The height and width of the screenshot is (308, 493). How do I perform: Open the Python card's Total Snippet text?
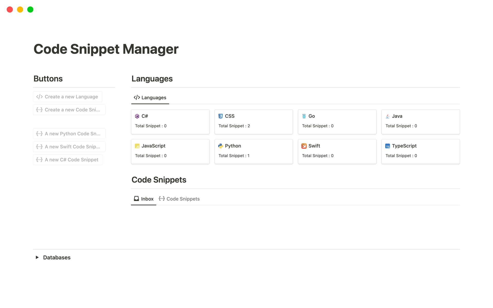pos(234,156)
